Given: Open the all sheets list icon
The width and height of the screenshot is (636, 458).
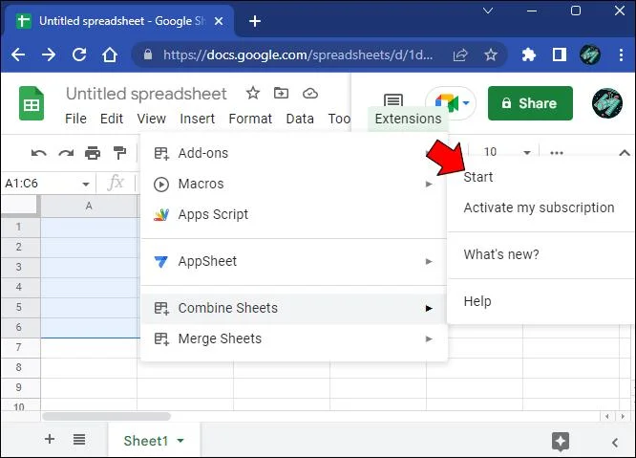Looking at the screenshot, I should 79,439.
